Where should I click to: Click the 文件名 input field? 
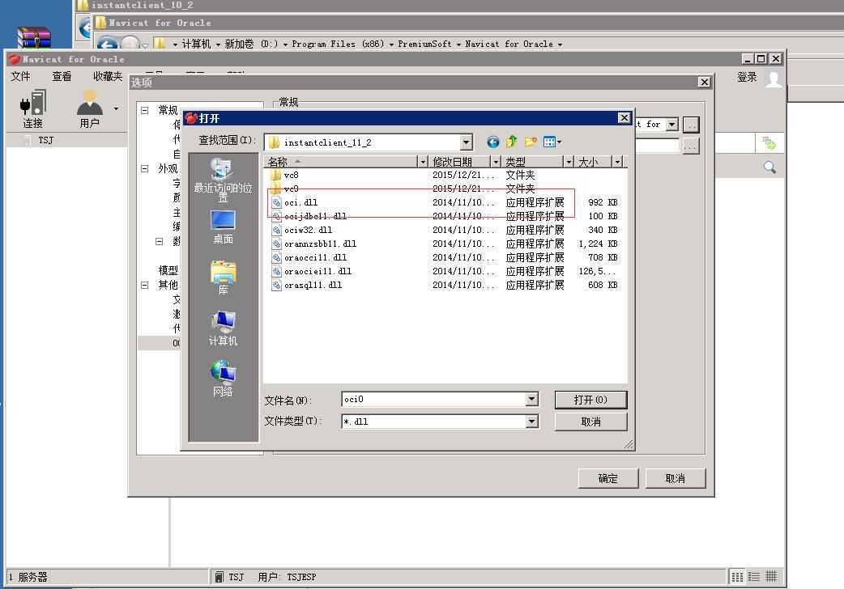434,399
